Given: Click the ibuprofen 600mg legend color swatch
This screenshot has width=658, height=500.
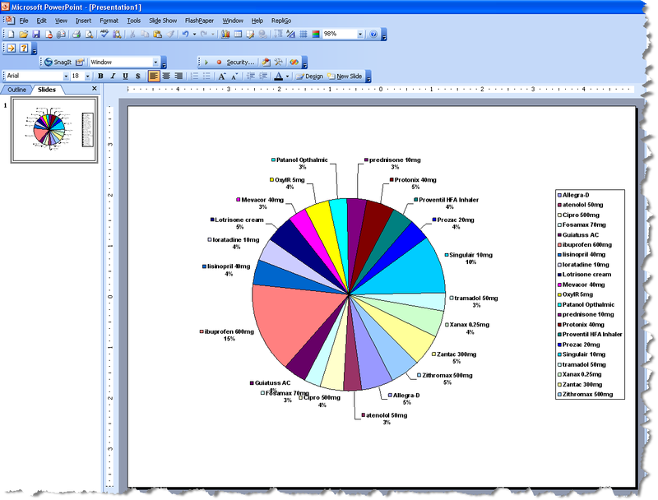Looking at the screenshot, I should [x=560, y=245].
